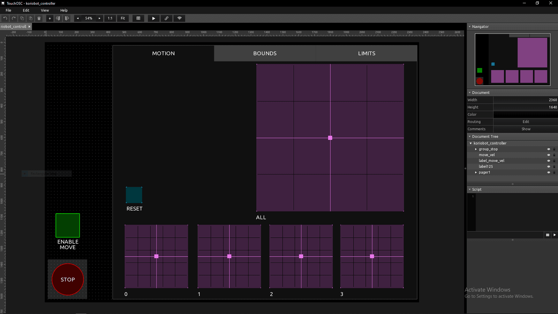Increase zoom with the right arrow

tap(99, 18)
